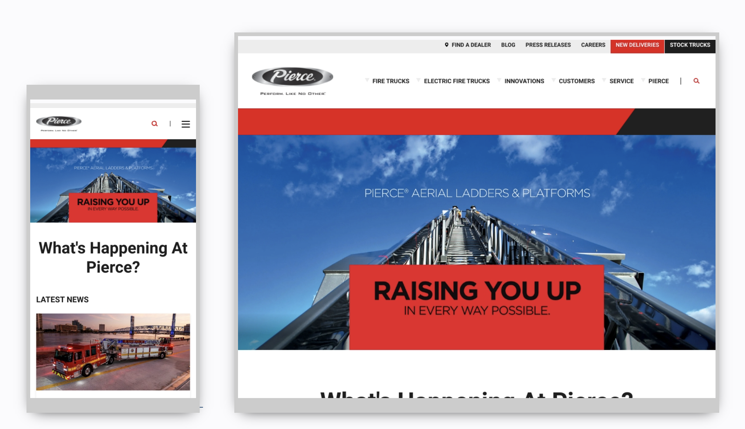
Task: Expand the Electric Fire Trucks nav dropdown
Action: 457,81
